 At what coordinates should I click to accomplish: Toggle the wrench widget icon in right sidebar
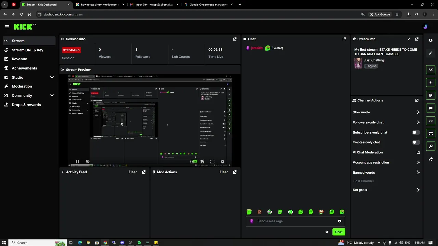click(431, 146)
